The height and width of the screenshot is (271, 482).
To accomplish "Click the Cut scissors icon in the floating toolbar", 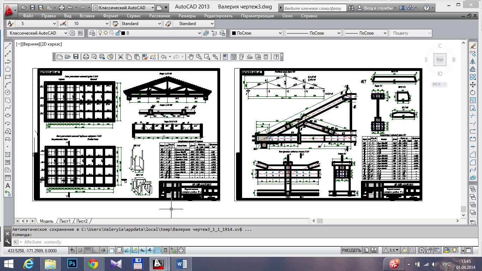I will pyautogui.click(x=120, y=57).
